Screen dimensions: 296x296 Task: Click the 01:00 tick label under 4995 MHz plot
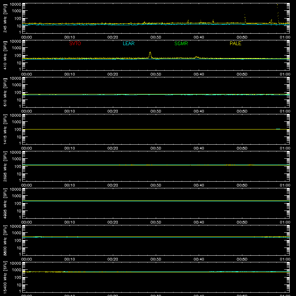coord(285,222)
